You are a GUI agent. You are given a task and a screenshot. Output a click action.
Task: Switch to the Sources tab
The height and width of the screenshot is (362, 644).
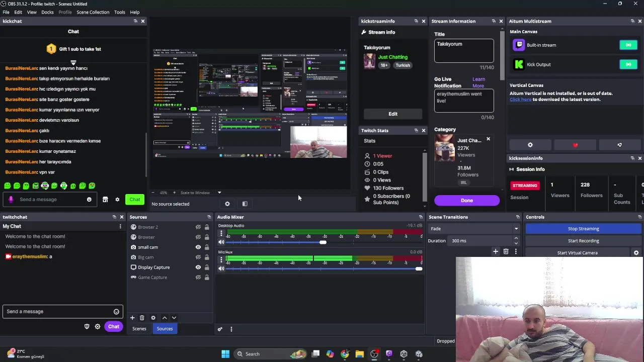pos(165,329)
